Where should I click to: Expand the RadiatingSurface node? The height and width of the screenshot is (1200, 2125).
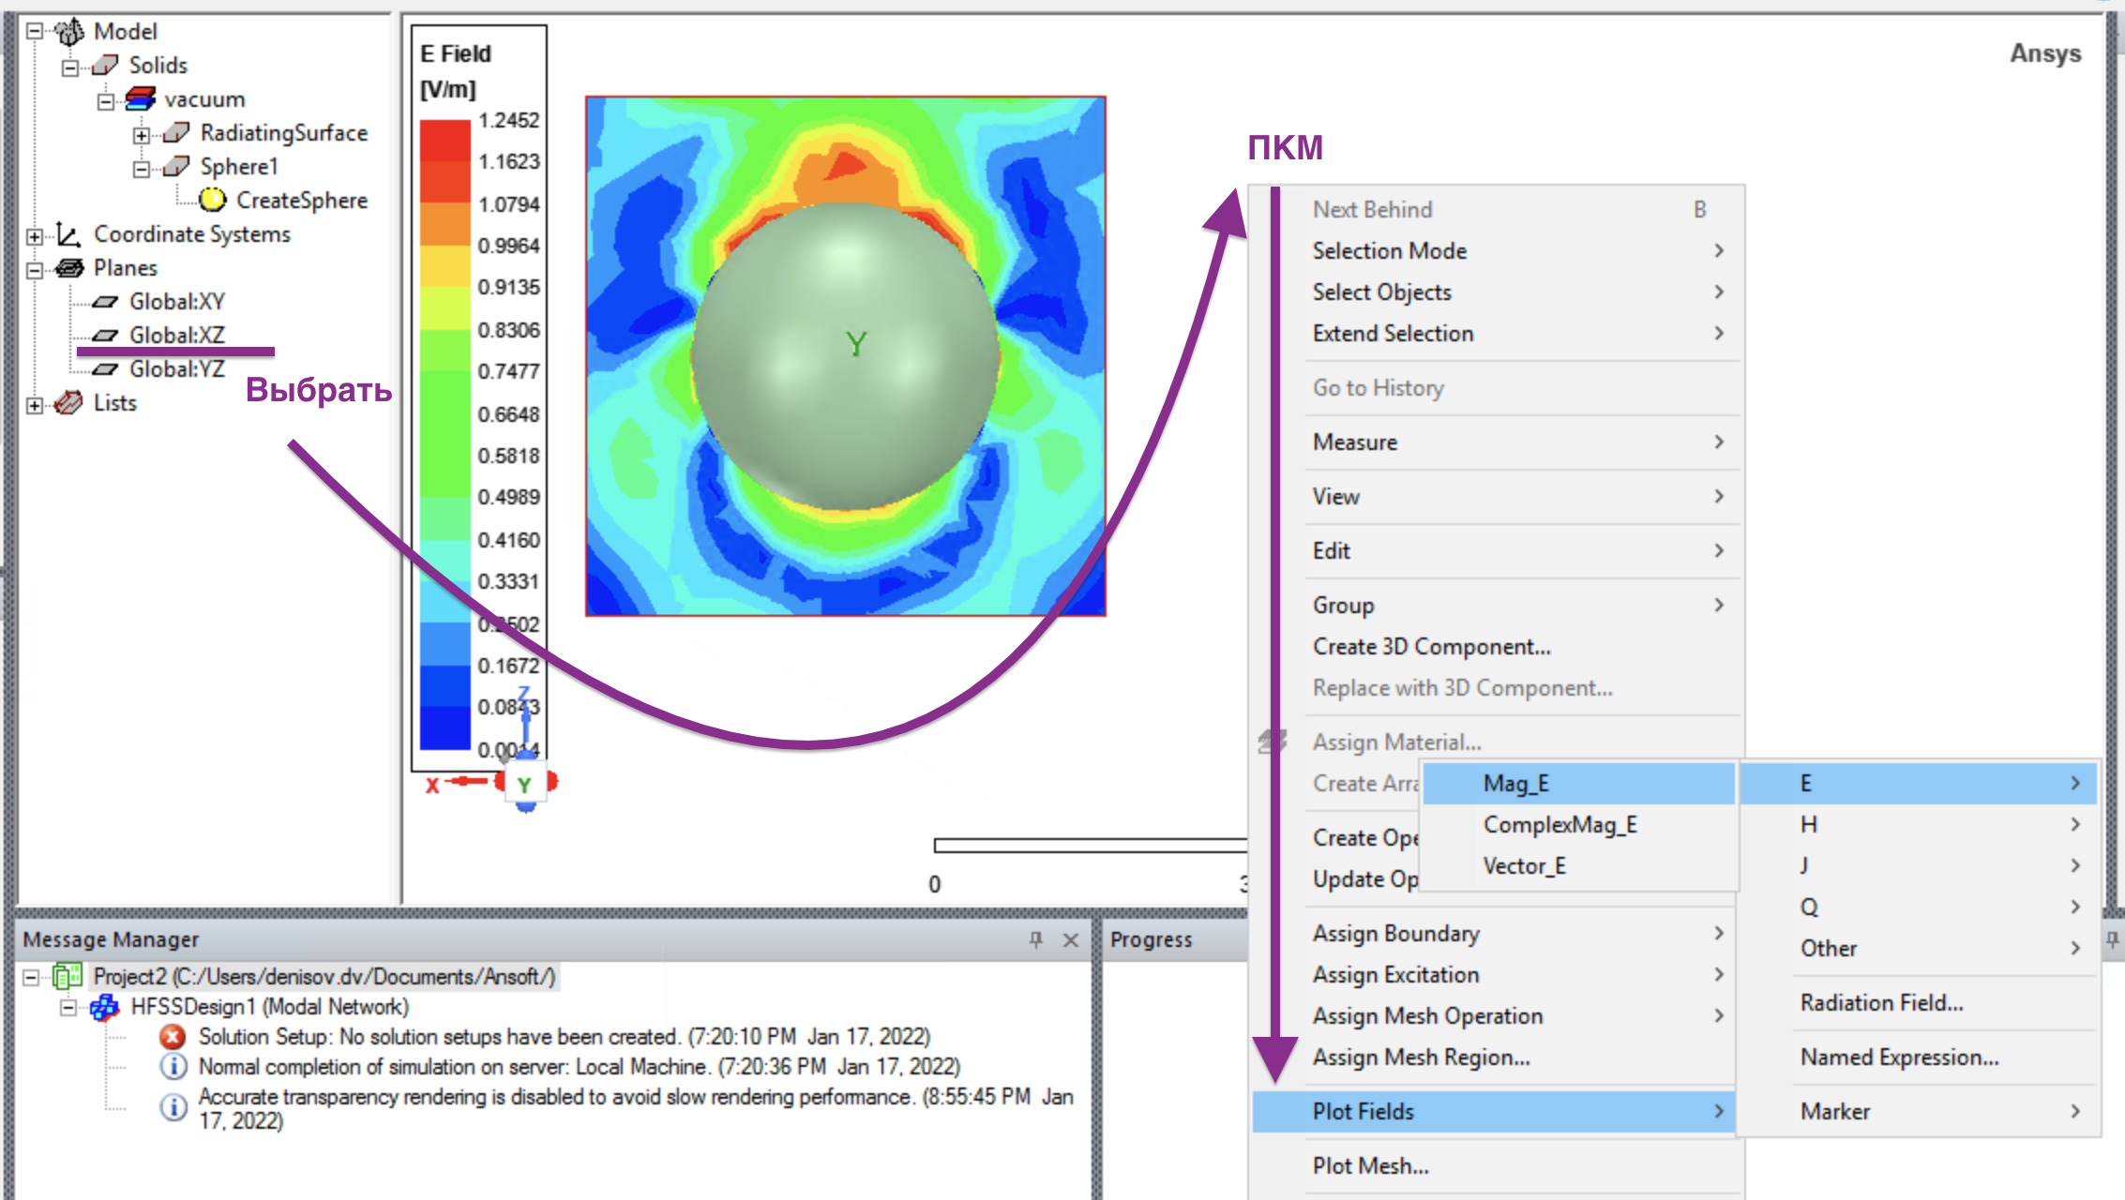[141, 135]
